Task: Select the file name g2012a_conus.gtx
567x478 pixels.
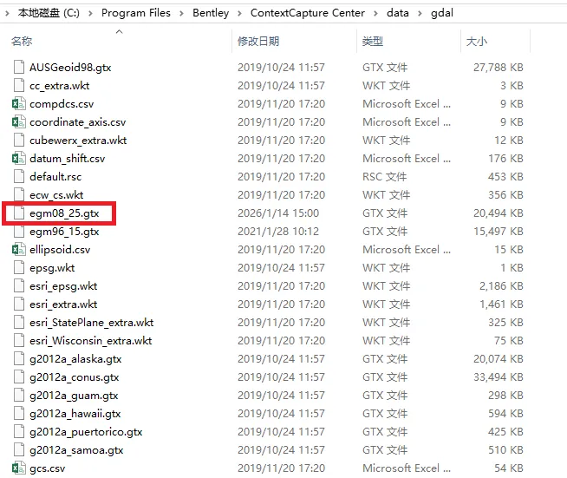Action: (75, 377)
